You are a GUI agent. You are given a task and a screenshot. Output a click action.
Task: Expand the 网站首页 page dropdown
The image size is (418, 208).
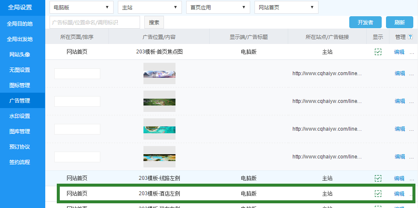pyautogui.click(x=286, y=7)
